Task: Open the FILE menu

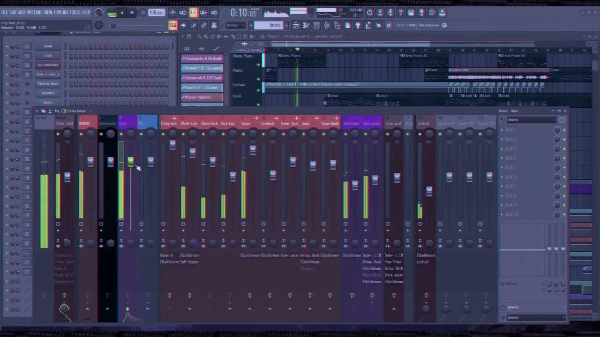Action: click(5, 12)
